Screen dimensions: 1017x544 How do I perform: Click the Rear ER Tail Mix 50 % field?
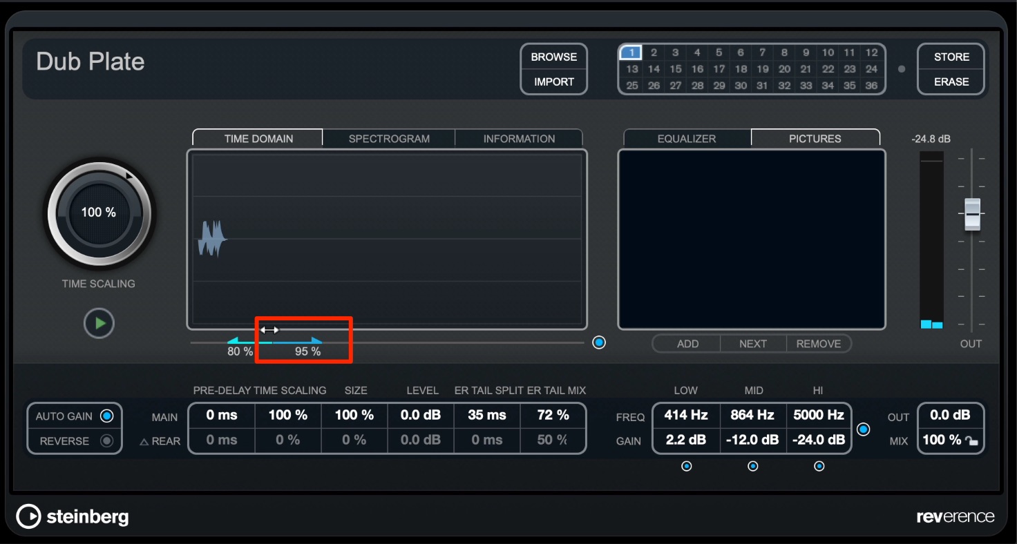(x=553, y=440)
